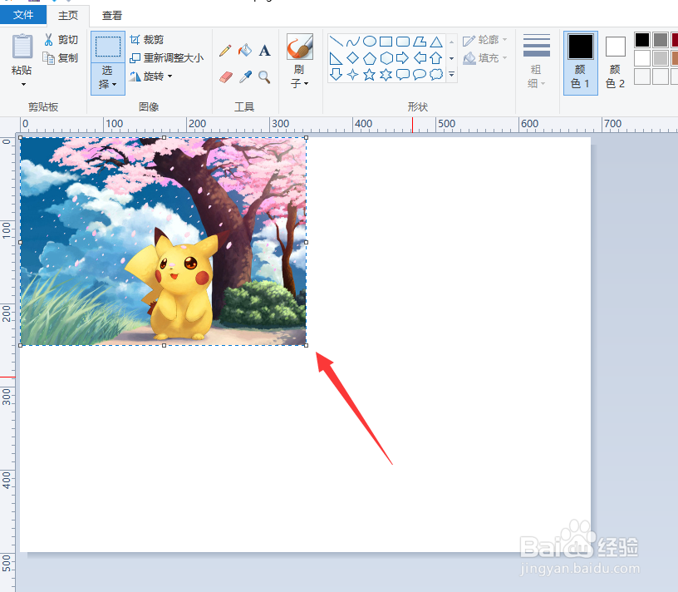Click Crop (裁剪)
Viewport: 678px width, 592px height.
click(147, 40)
